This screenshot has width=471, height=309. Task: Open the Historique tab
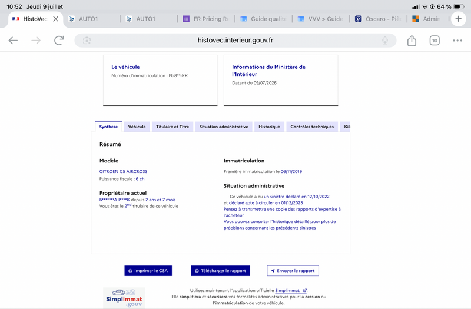tap(269, 127)
